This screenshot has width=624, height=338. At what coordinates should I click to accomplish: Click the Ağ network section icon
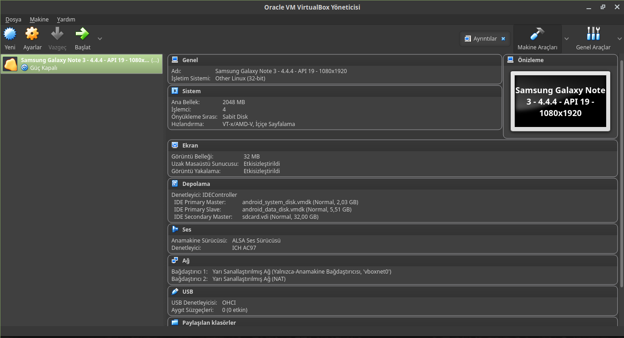[175, 260]
